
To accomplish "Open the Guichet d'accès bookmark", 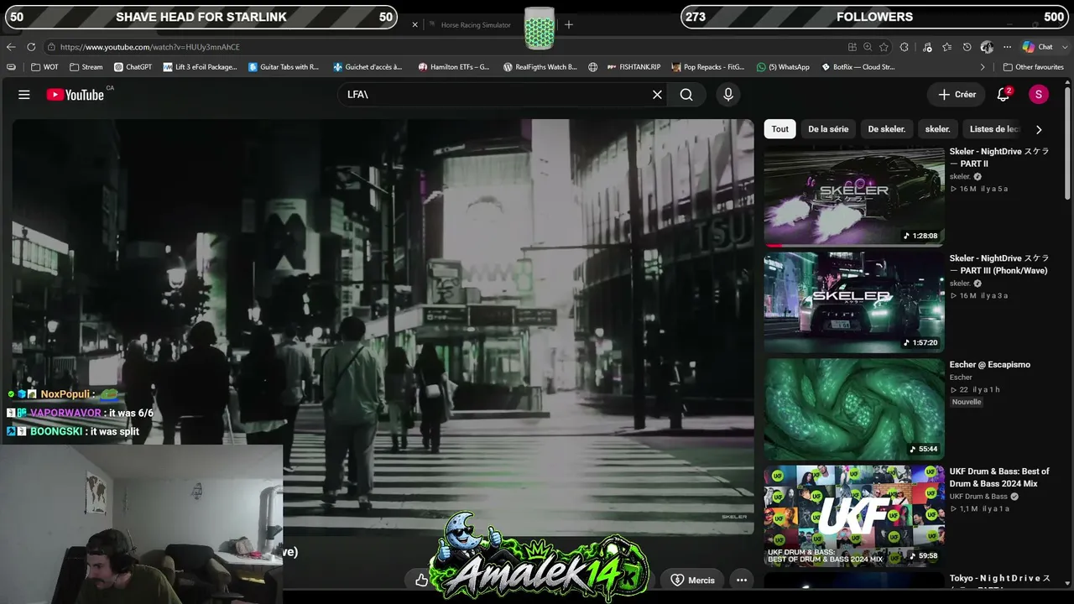I will [368, 67].
